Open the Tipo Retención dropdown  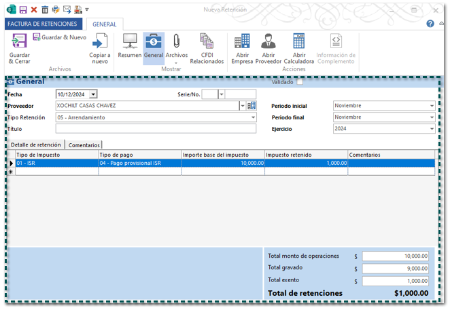click(x=253, y=117)
